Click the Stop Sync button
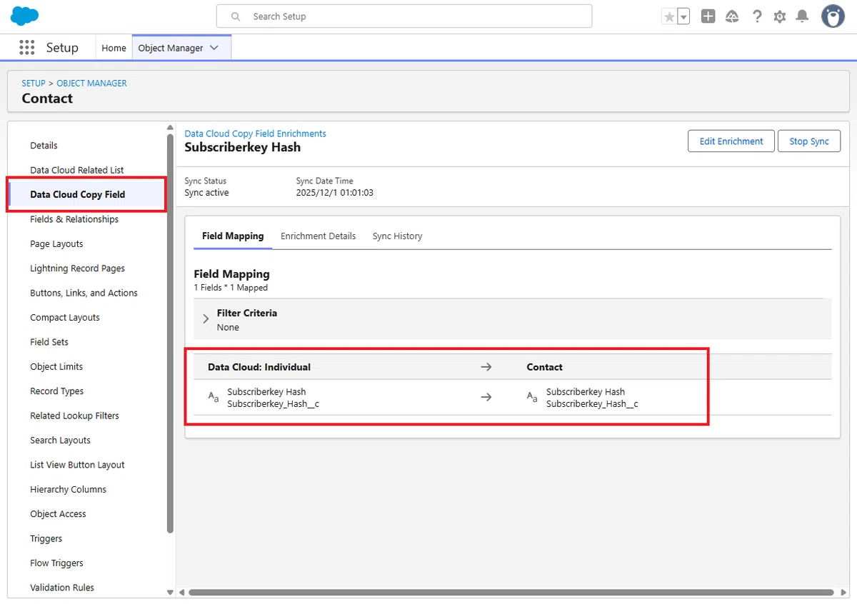The width and height of the screenshot is (857, 604). 809,141
